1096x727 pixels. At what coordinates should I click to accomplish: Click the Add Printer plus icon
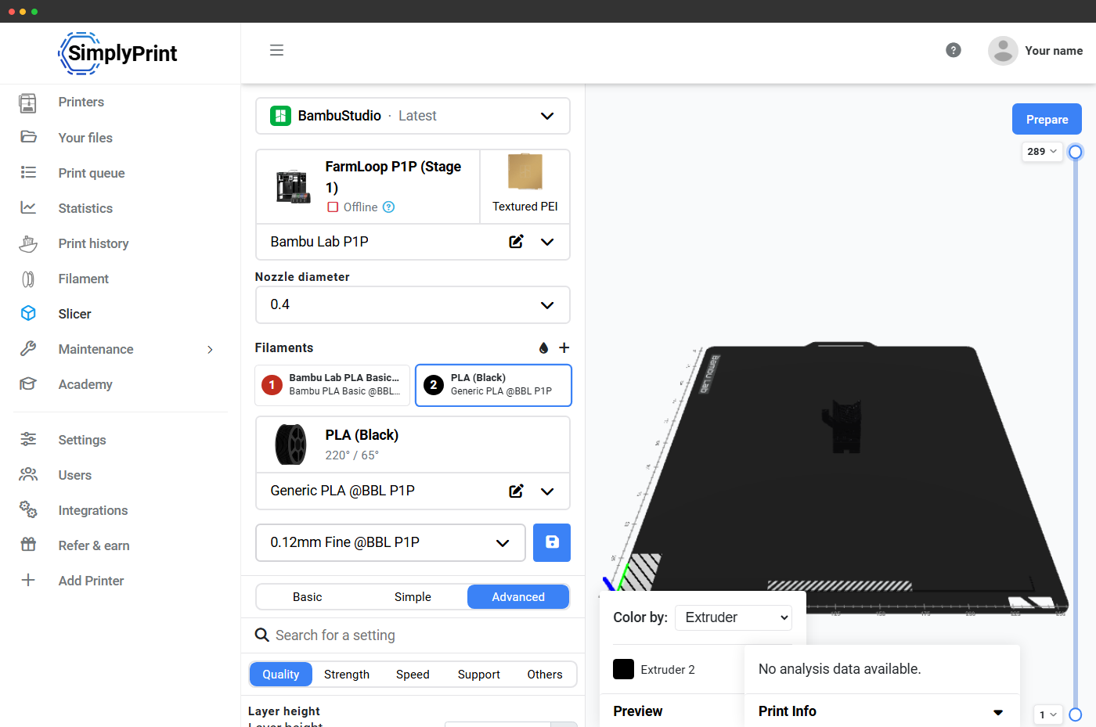pyautogui.click(x=28, y=580)
